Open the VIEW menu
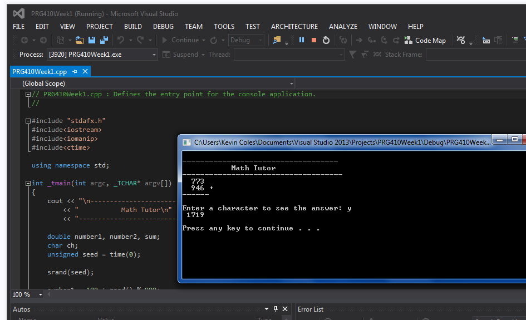526x320 pixels. [x=67, y=27]
